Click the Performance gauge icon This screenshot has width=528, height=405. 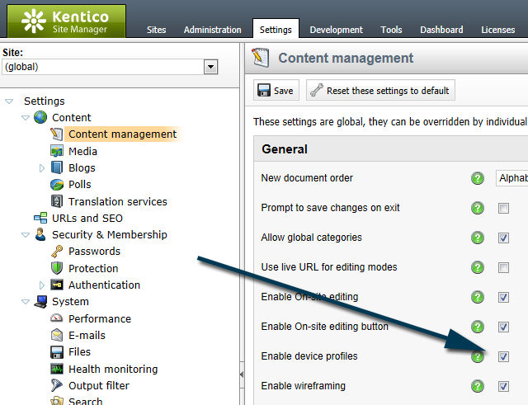click(57, 318)
